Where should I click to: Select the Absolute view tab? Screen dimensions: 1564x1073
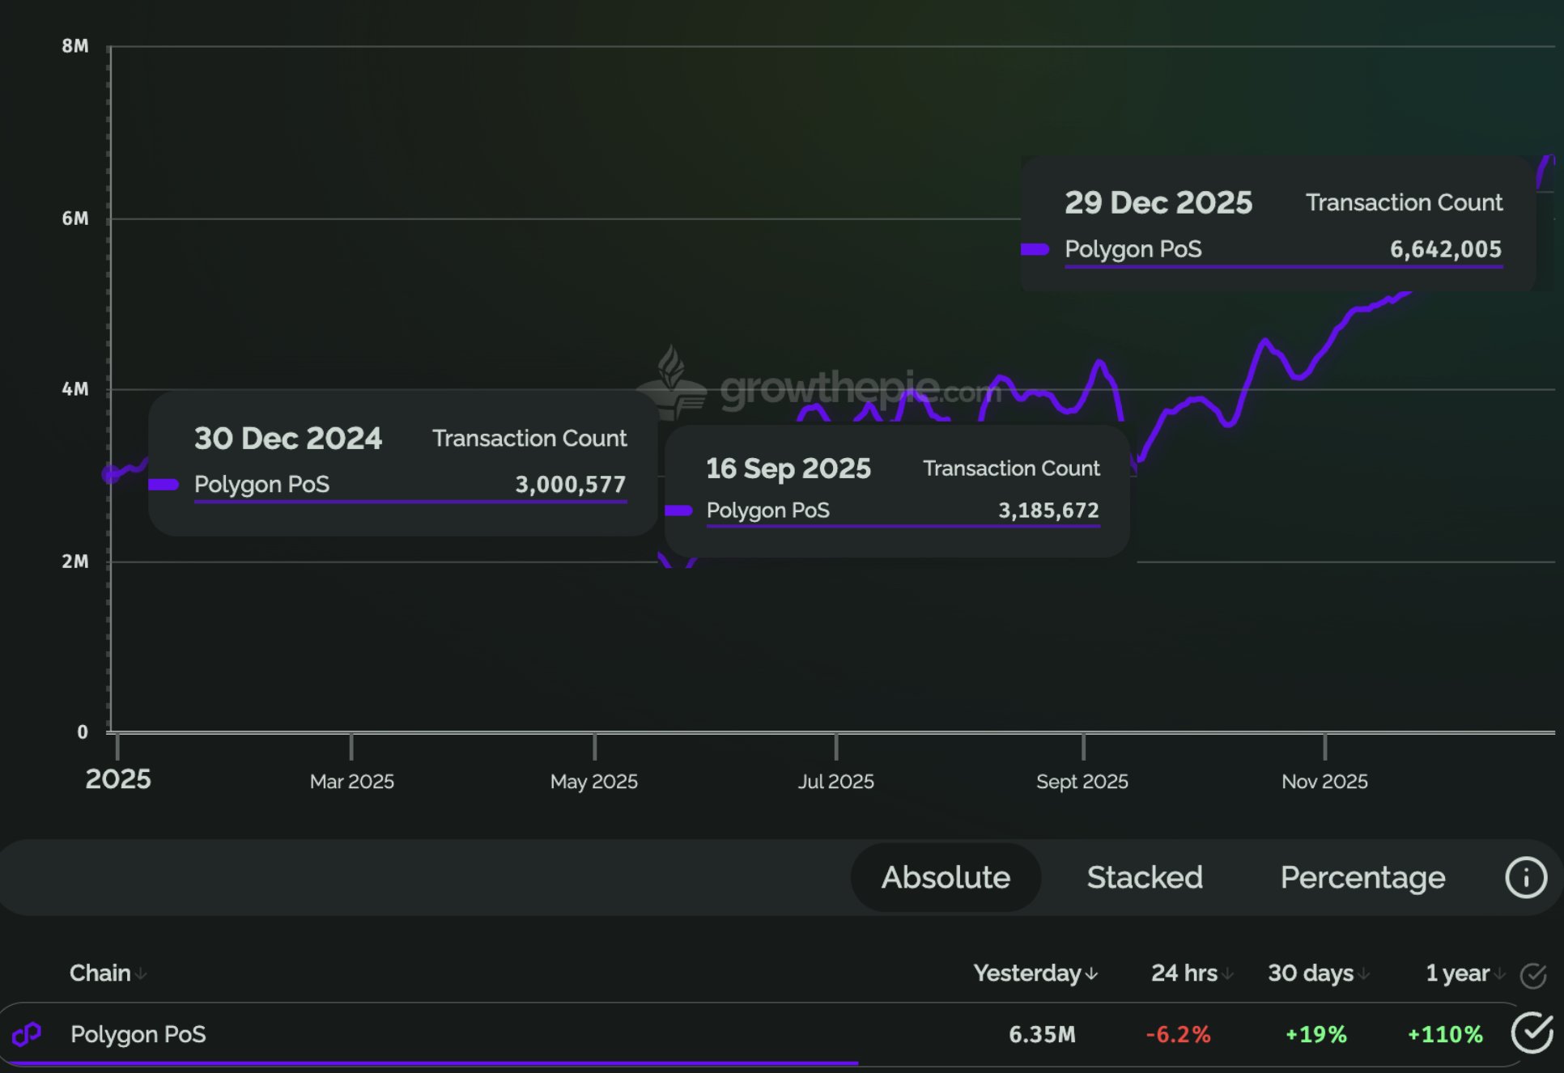[945, 877]
